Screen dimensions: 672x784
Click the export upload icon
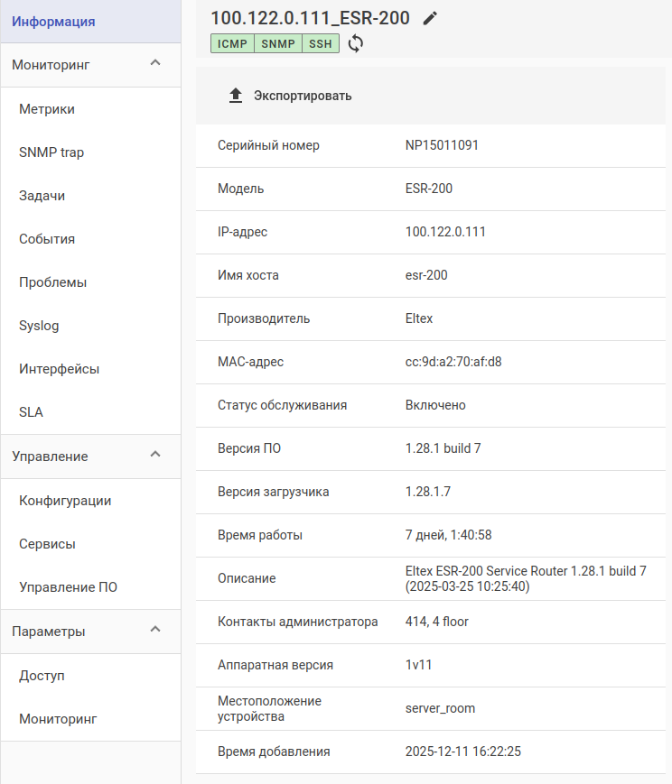pyautogui.click(x=236, y=96)
